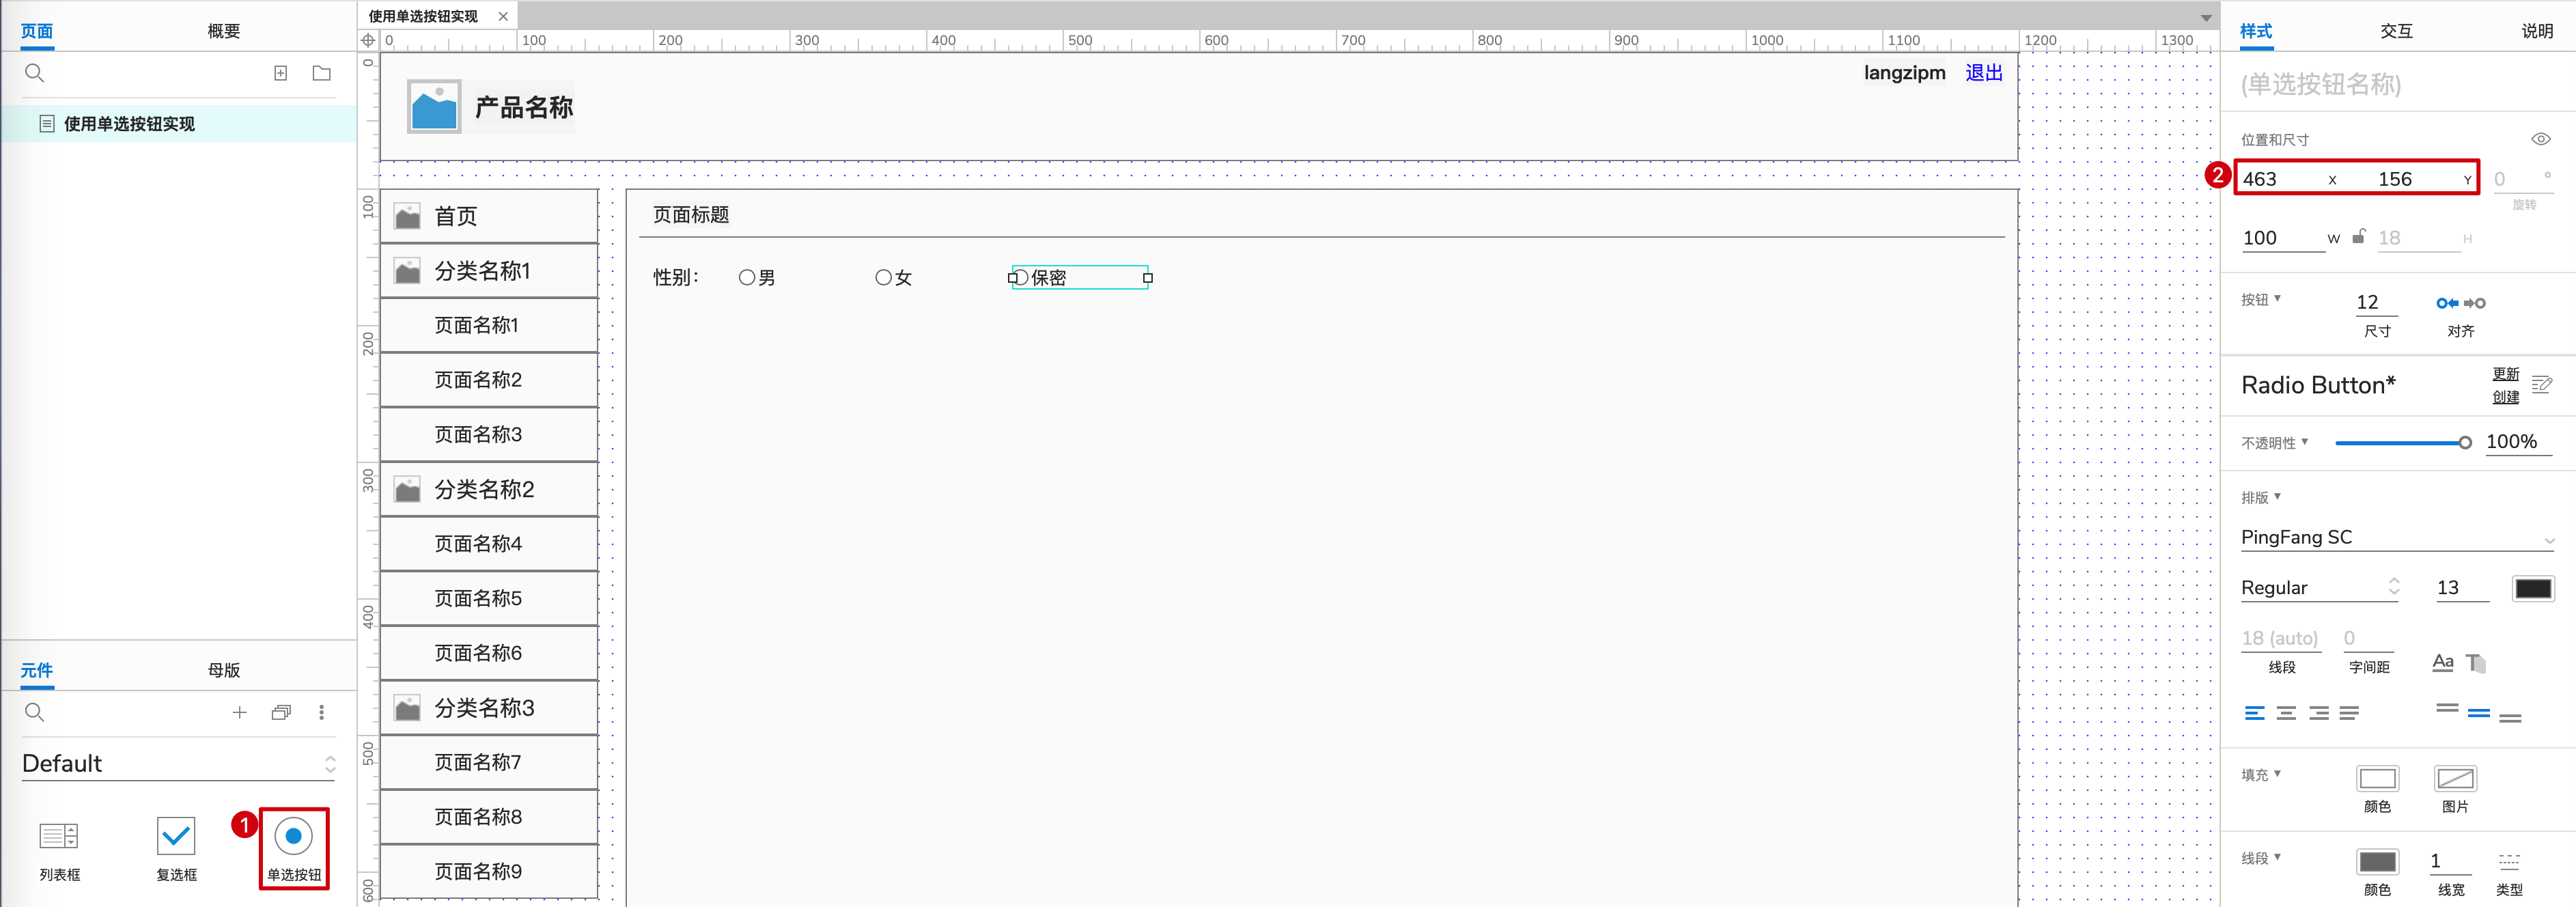2576x907 pixels.
Task: Select the 单选按钮 (Radio Button) tool
Action: click(x=291, y=846)
